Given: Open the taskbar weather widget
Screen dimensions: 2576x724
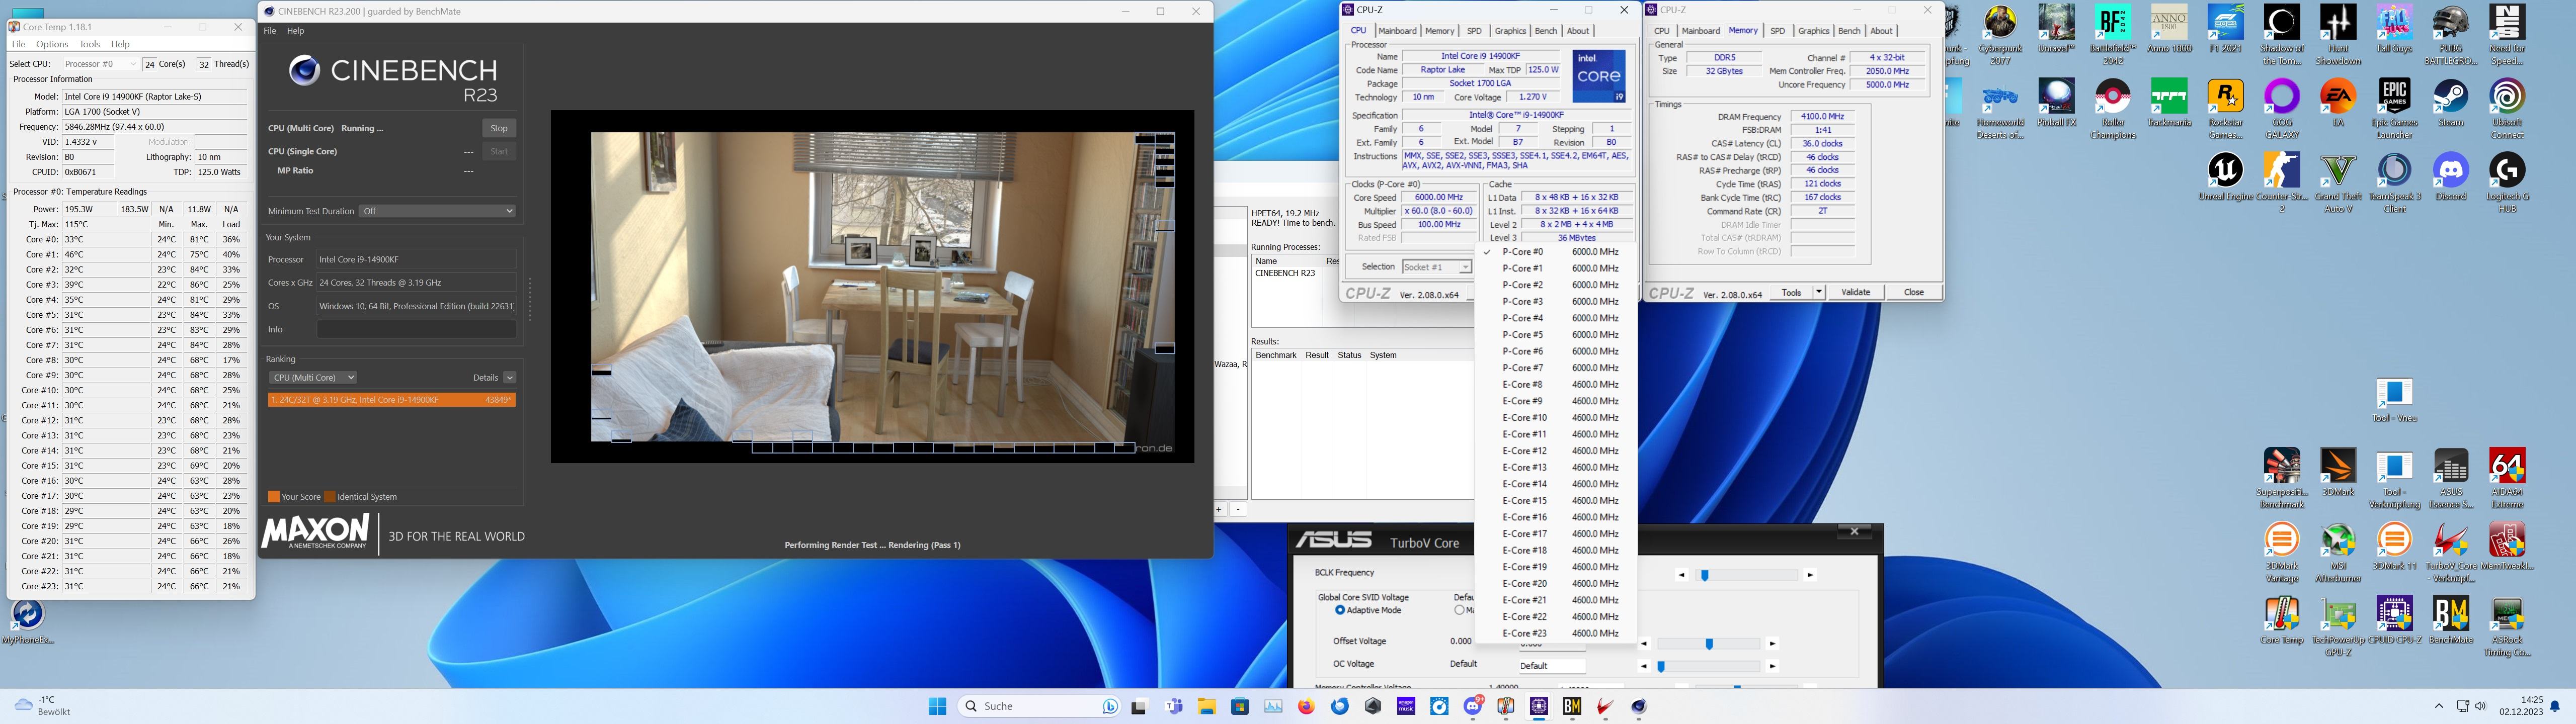Looking at the screenshot, I should (43, 706).
